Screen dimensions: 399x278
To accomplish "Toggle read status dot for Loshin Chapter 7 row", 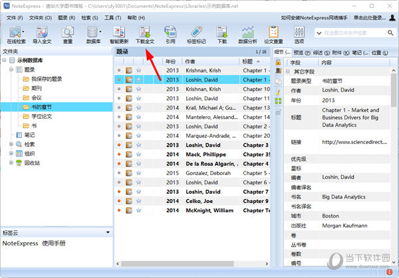I will 119,192.
